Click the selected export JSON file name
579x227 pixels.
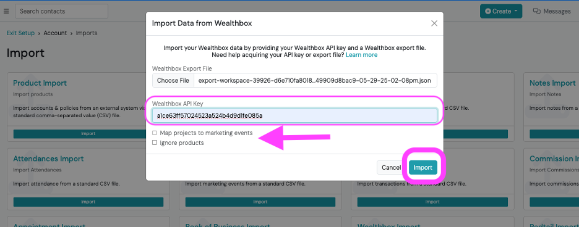pyautogui.click(x=315, y=81)
